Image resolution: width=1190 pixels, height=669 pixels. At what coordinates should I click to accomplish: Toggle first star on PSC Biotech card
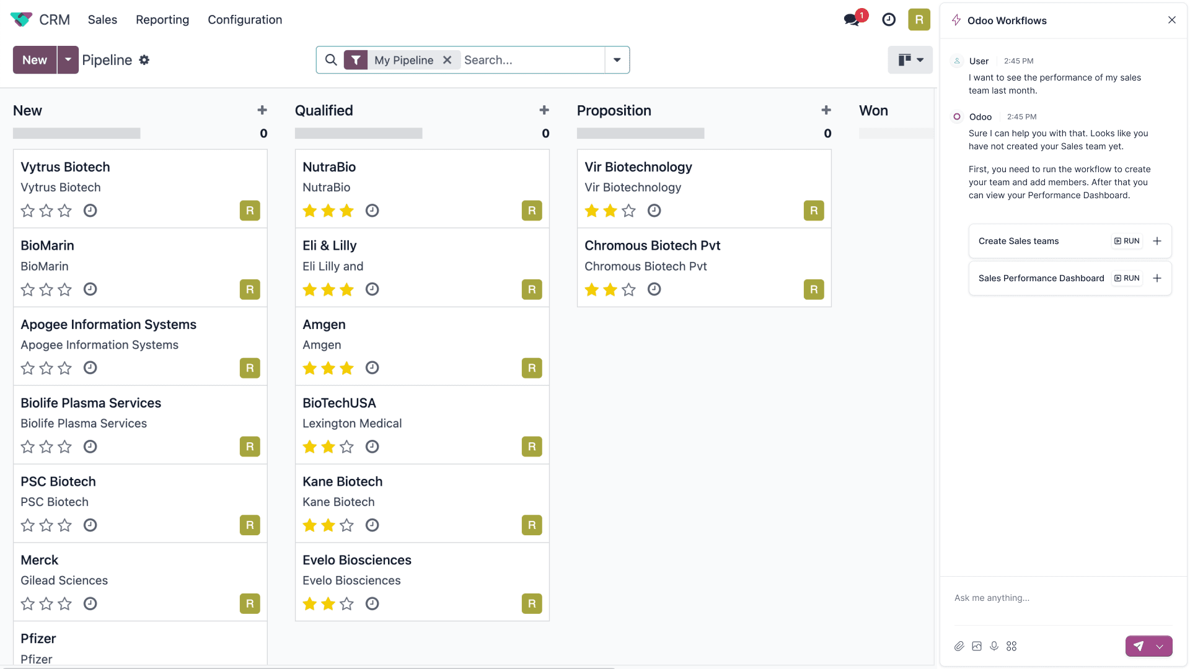28,525
